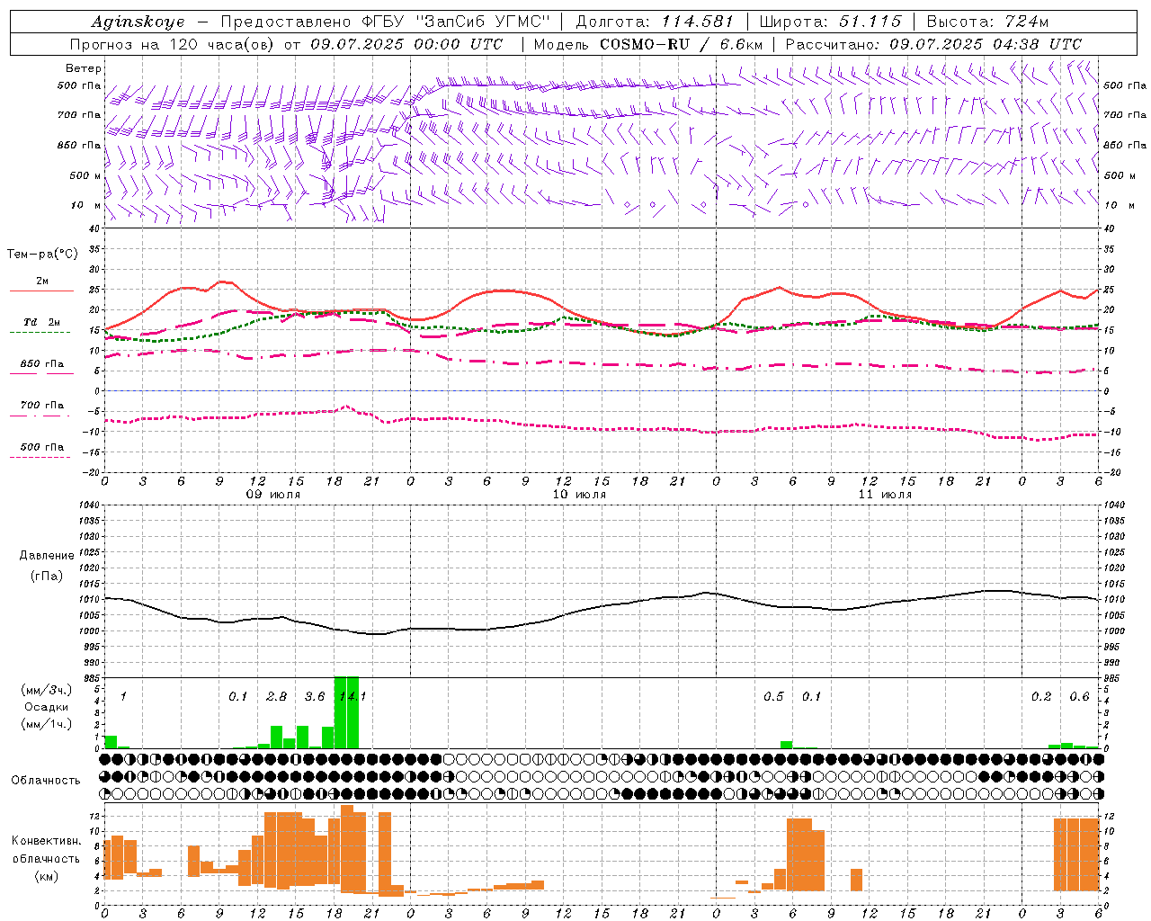The height and width of the screenshot is (921, 1151).
Task: Click the tallest green precipitation bar
Action: click(346, 712)
